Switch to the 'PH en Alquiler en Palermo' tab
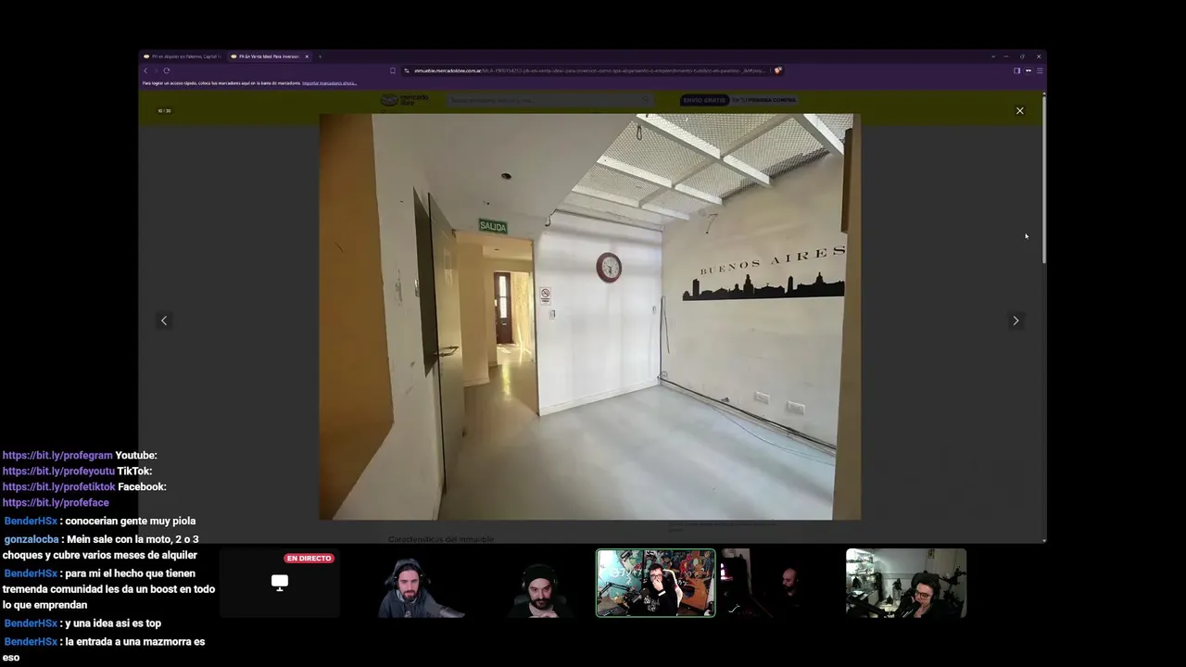1186x667 pixels. pos(182,57)
